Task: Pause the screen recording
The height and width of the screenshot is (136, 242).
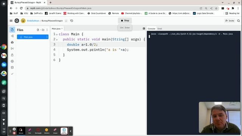Action: pyautogui.click(x=14, y=129)
